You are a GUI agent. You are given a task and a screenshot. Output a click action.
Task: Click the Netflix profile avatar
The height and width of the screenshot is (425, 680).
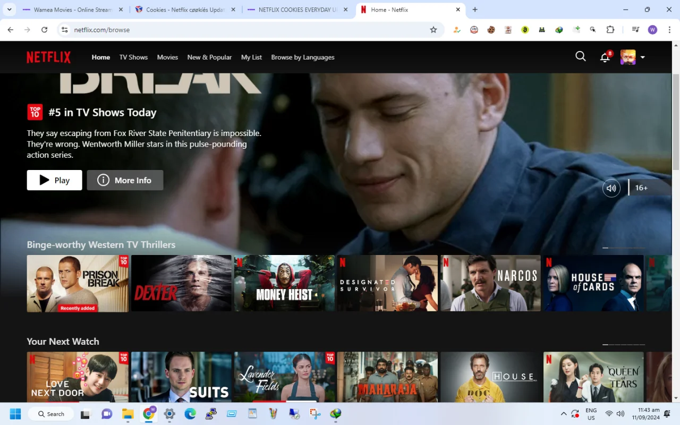pos(628,57)
